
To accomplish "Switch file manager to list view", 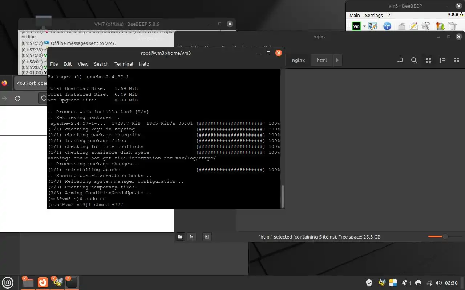I will click(x=442, y=60).
